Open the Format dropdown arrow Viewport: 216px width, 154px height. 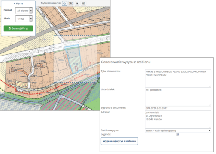[31, 11]
